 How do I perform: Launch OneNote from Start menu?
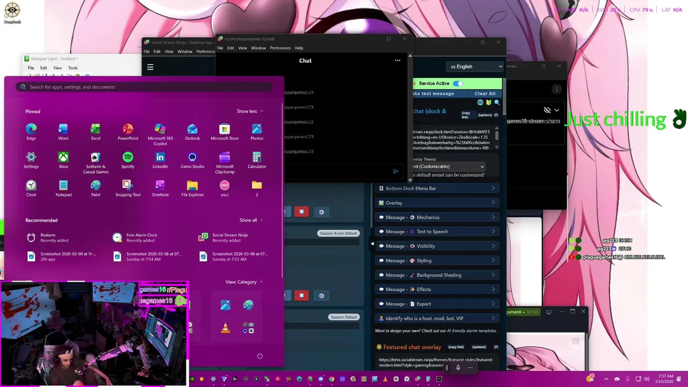(160, 188)
